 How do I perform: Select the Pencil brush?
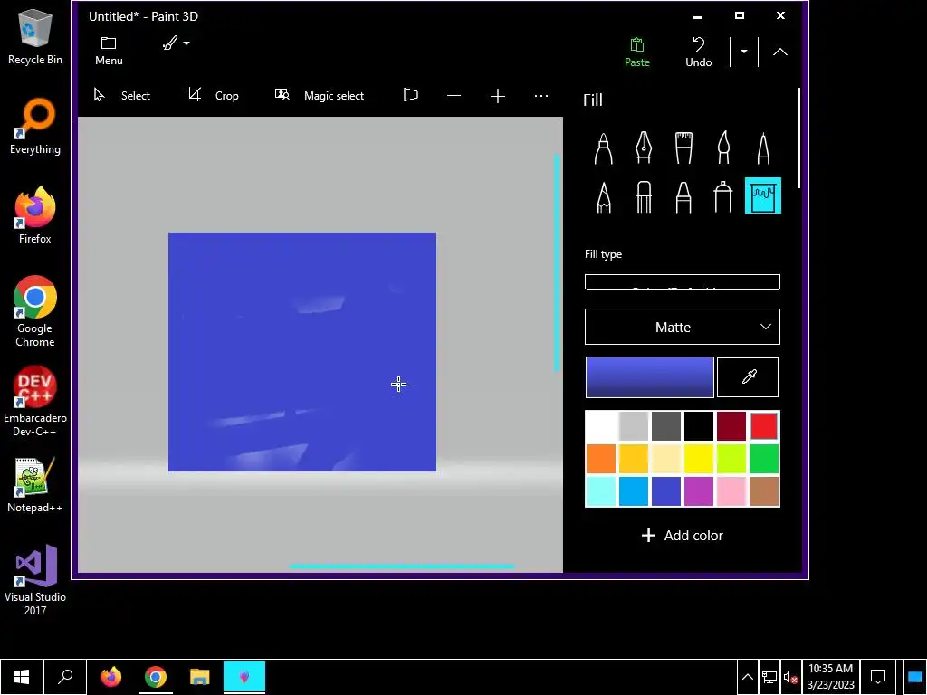click(x=604, y=196)
